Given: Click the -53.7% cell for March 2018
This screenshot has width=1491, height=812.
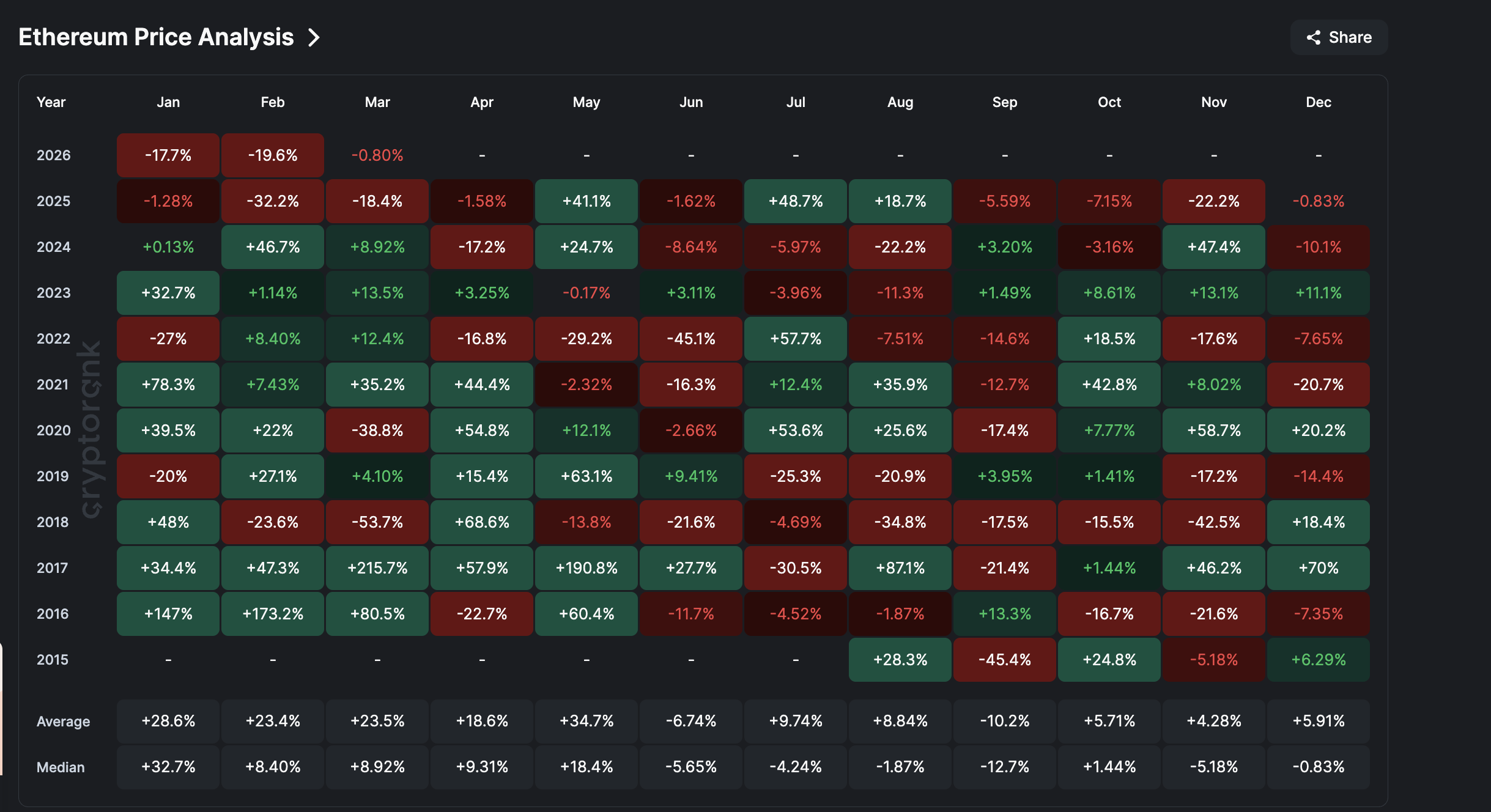Looking at the screenshot, I should pyautogui.click(x=377, y=522).
